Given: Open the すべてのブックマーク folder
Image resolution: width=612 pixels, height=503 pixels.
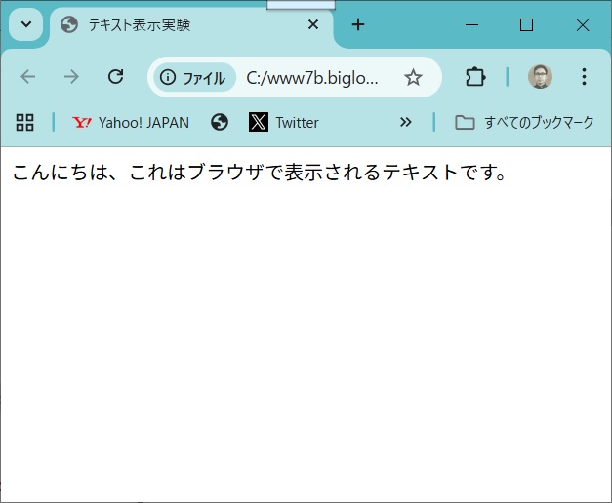Looking at the screenshot, I should 525,123.
